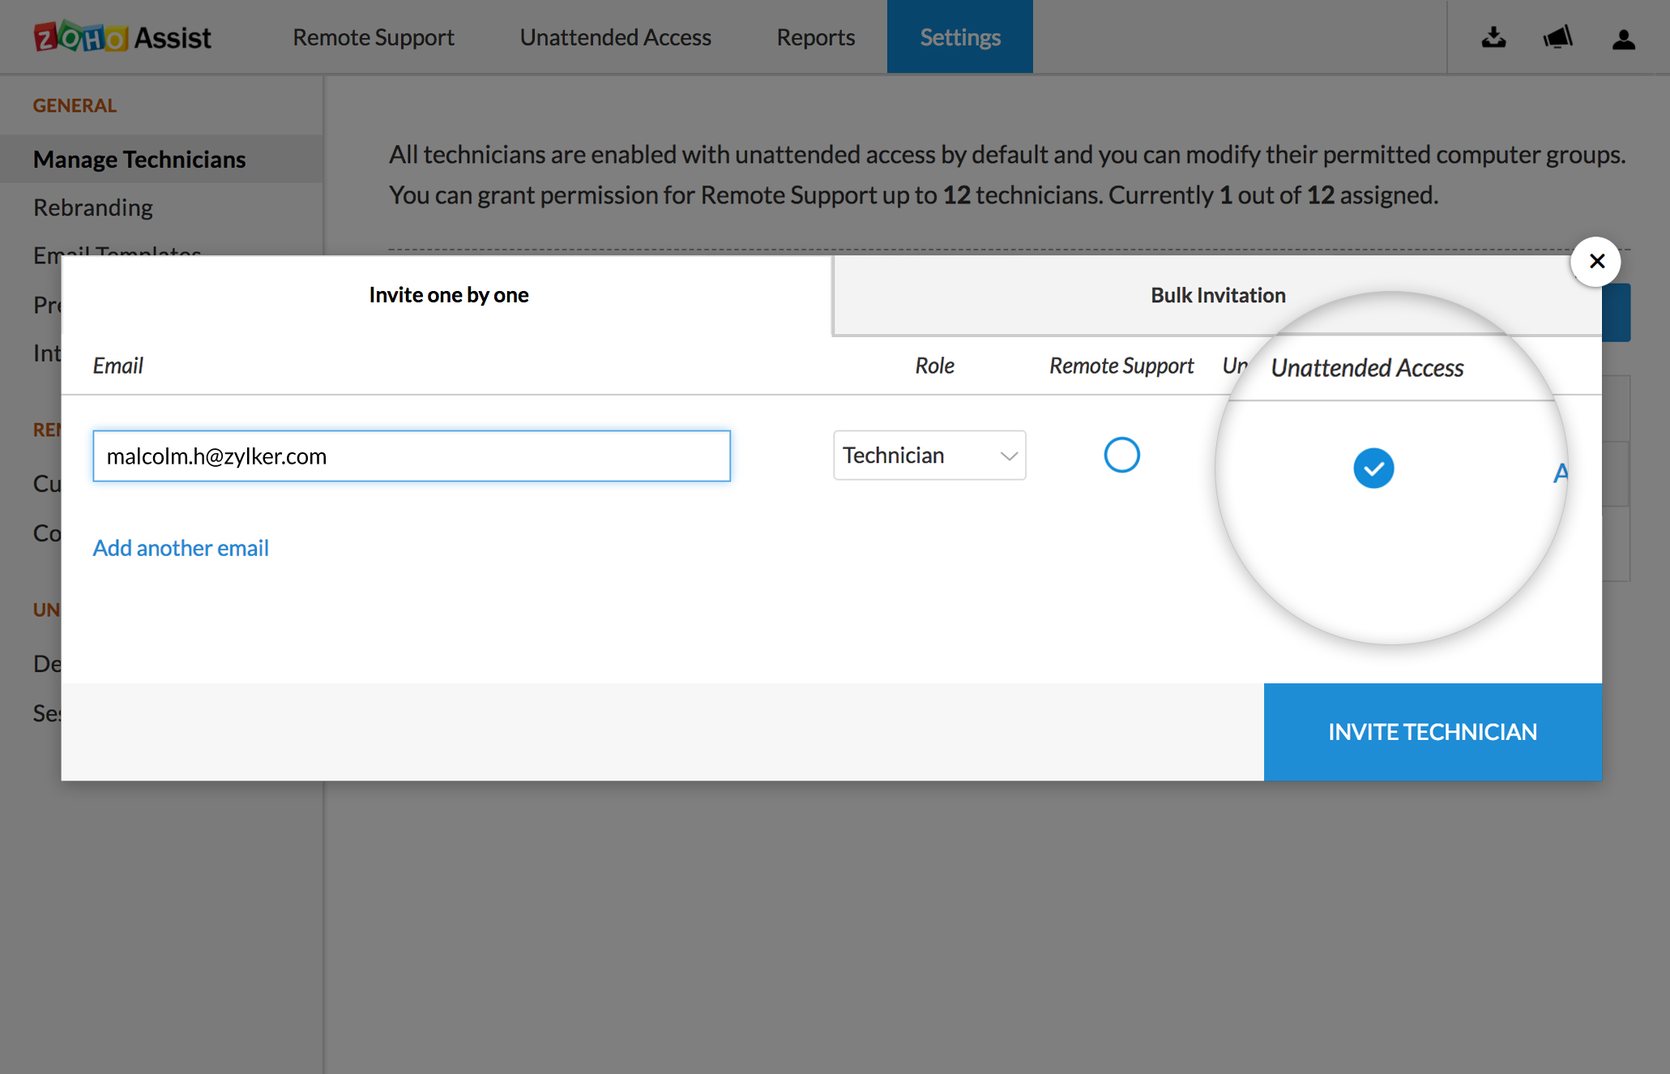Image resolution: width=1670 pixels, height=1074 pixels.
Task: Open the user profile icon
Action: click(x=1623, y=38)
